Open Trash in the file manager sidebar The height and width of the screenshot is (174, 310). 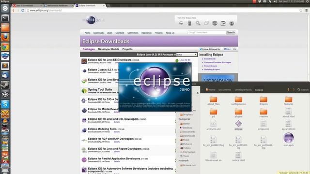[184, 156]
